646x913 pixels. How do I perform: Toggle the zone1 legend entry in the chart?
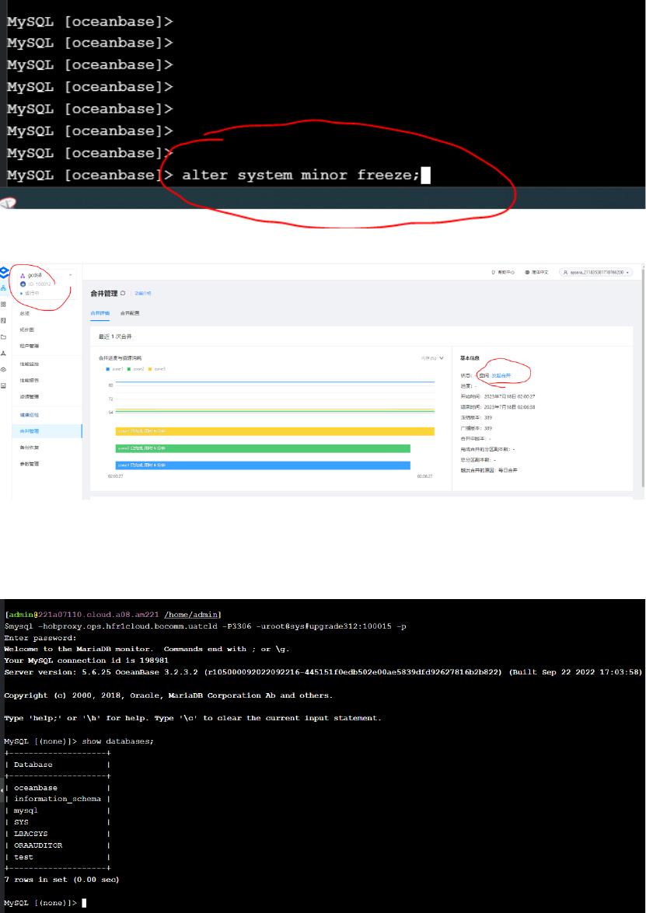(x=114, y=368)
